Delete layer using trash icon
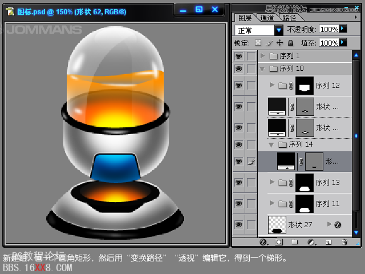The width and height of the screenshot is (365, 274). [343, 242]
